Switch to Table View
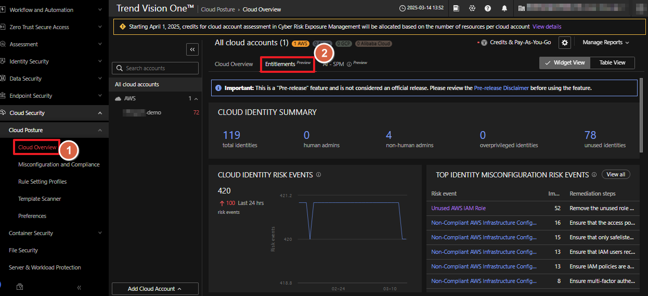648x296 pixels. [612, 62]
